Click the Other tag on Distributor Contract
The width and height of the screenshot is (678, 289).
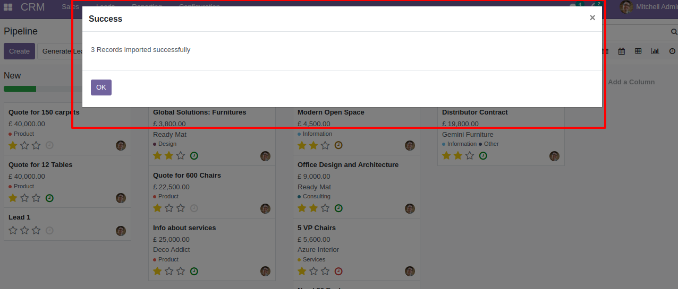[489, 144]
